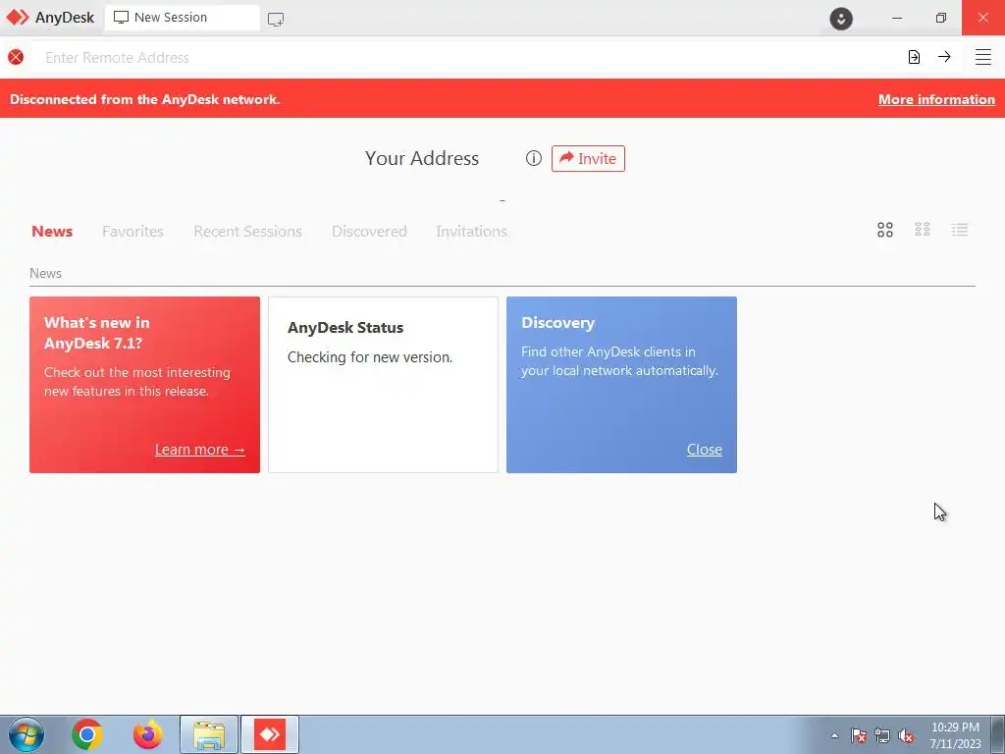Open Action Center flag tray icon
1005x754 pixels.
click(x=858, y=735)
